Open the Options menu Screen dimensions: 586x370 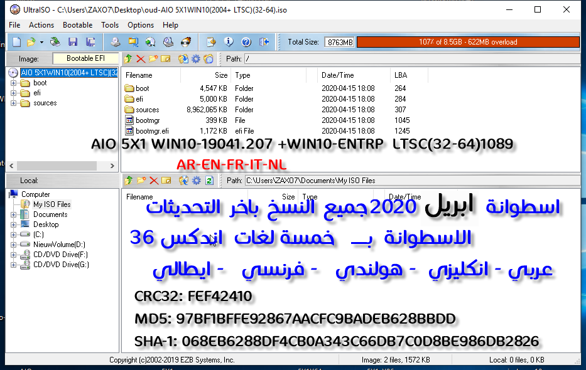(x=141, y=25)
